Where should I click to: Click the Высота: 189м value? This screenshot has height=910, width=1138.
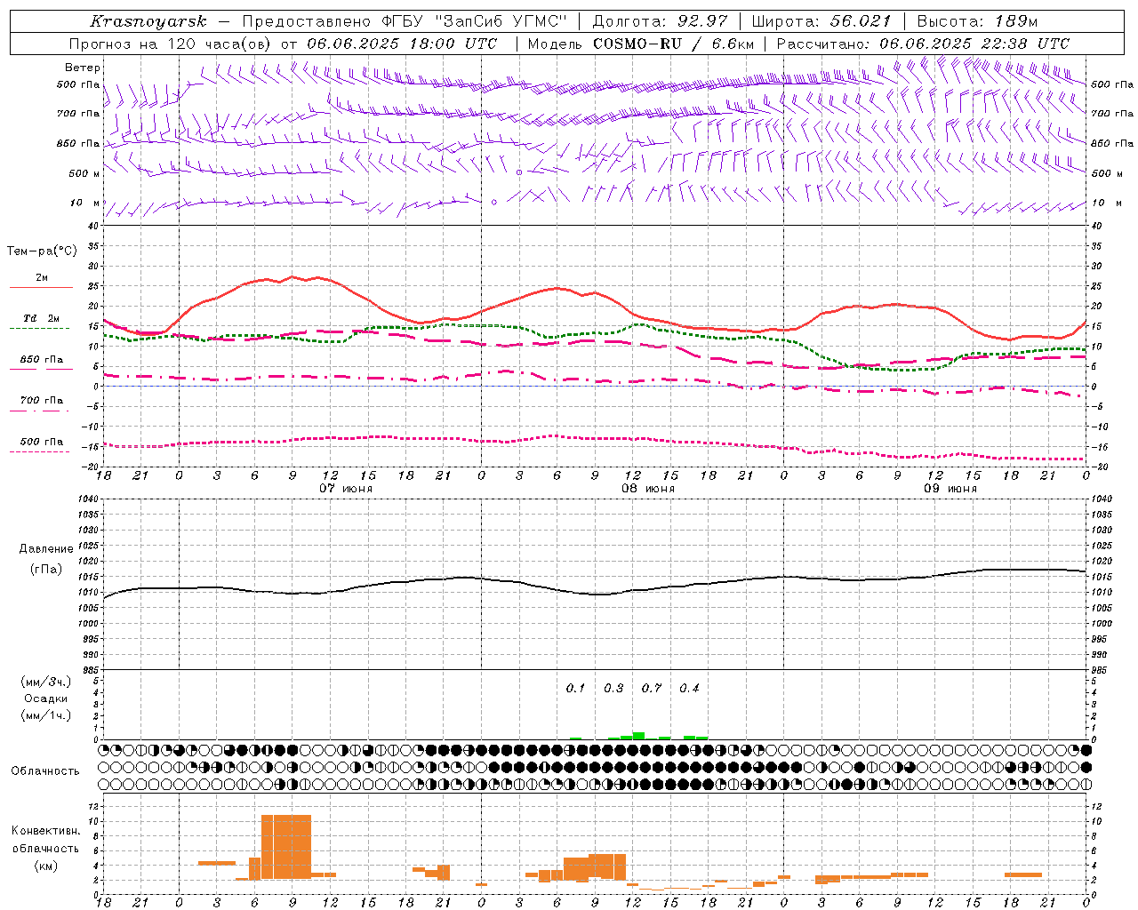coord(977,21)
